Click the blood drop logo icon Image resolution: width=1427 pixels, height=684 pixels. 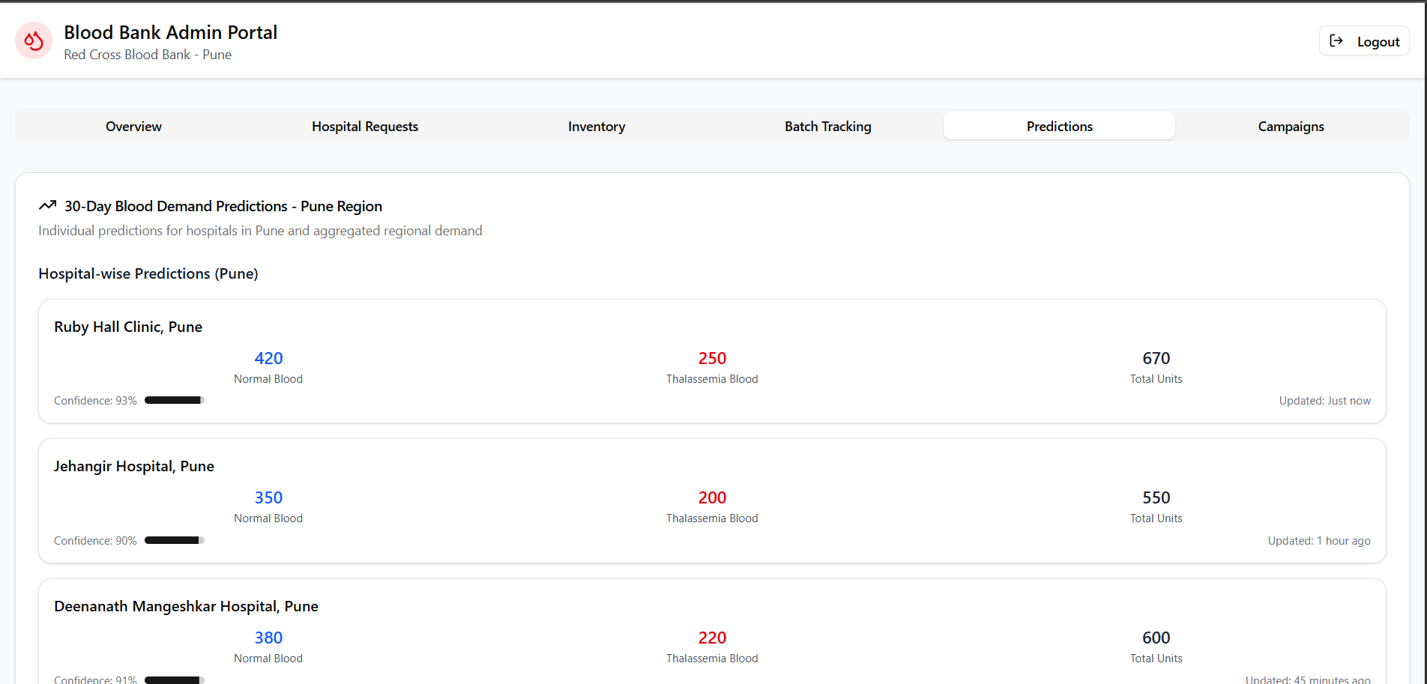click(x=34, y=40)
